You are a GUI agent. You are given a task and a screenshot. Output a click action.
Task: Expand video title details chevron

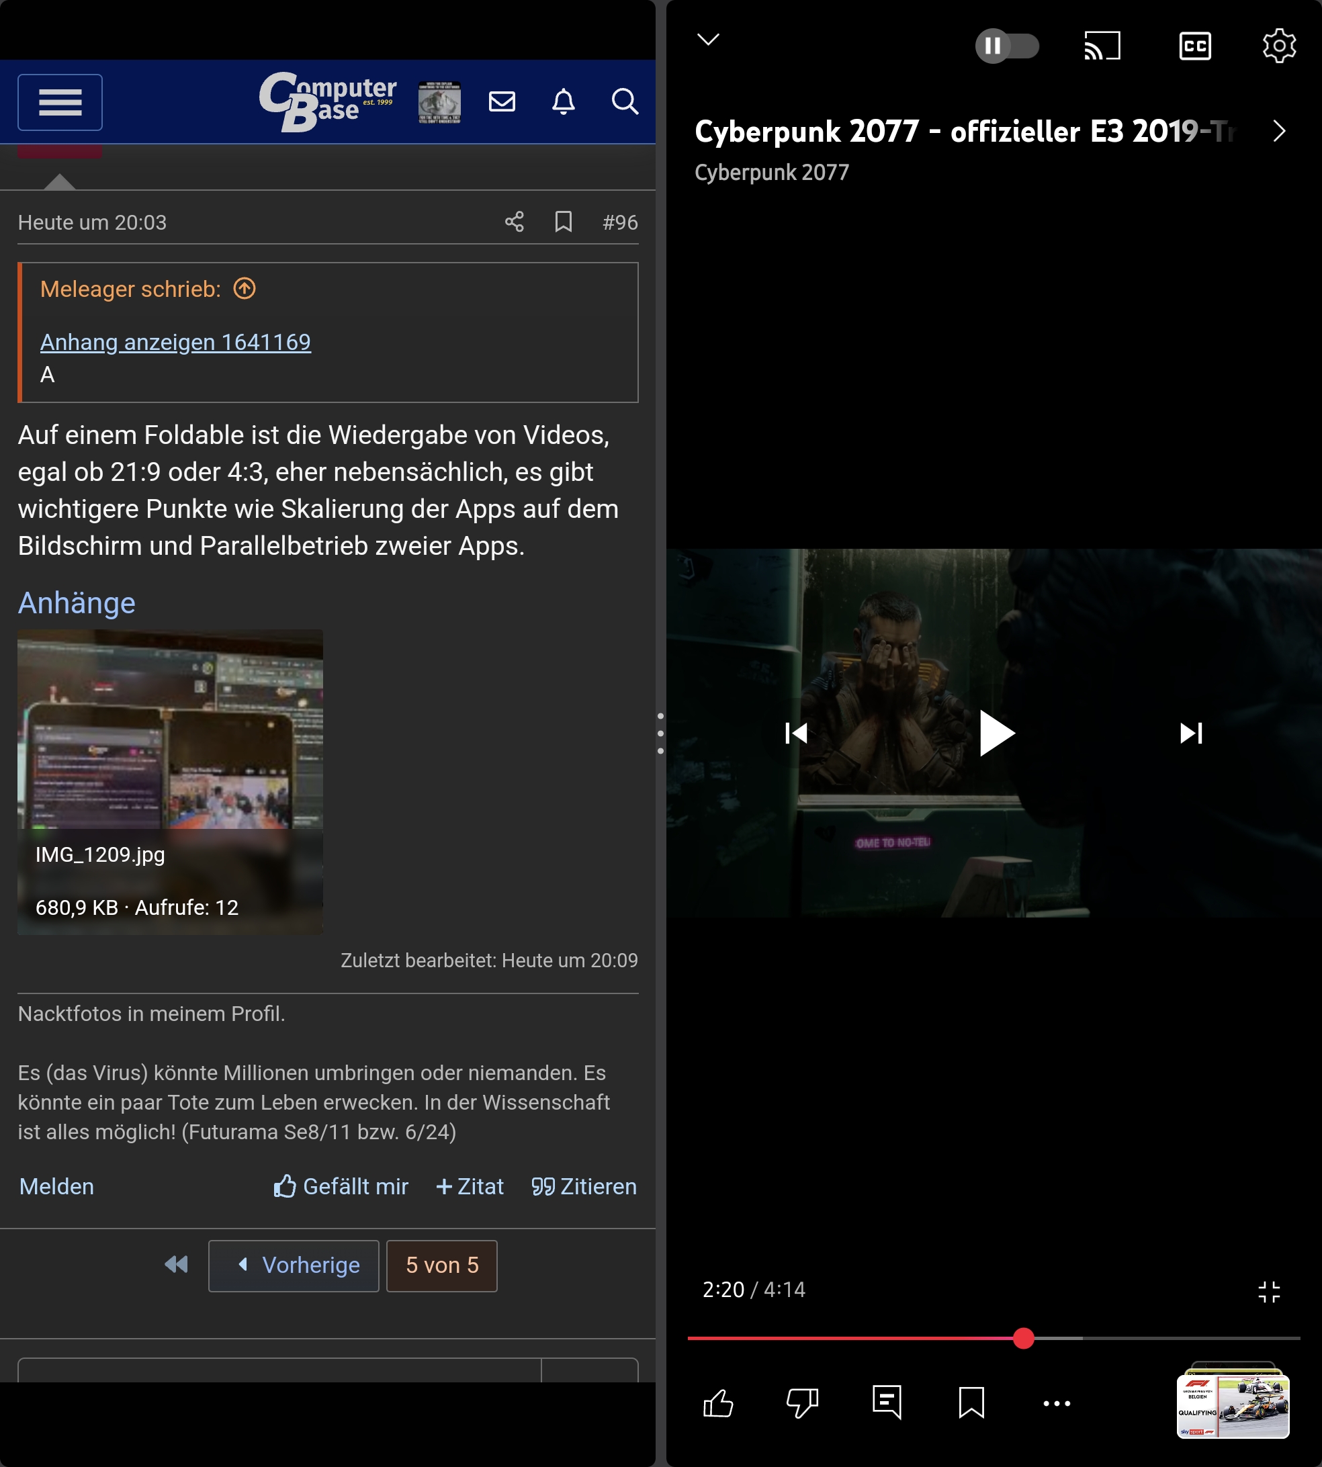[x=1279, y=132]
